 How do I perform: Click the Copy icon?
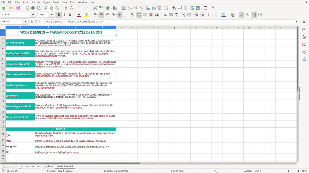pos(51,8)
